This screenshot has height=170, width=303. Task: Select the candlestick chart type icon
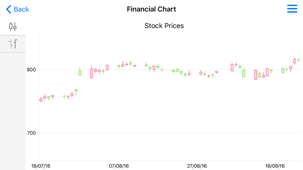tap(13, 26)
